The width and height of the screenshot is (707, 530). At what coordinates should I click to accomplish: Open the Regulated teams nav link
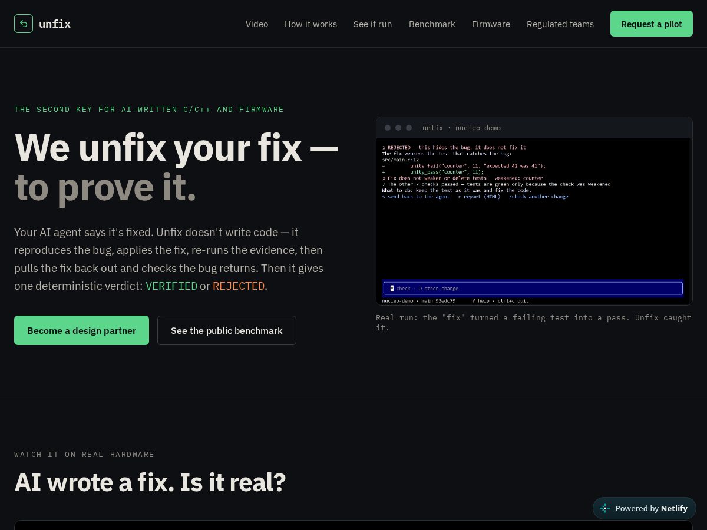[x=560, y=24]
